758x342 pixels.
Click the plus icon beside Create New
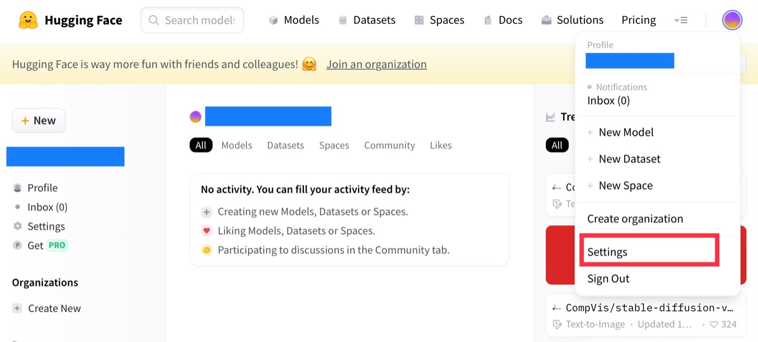click(18, 308)
